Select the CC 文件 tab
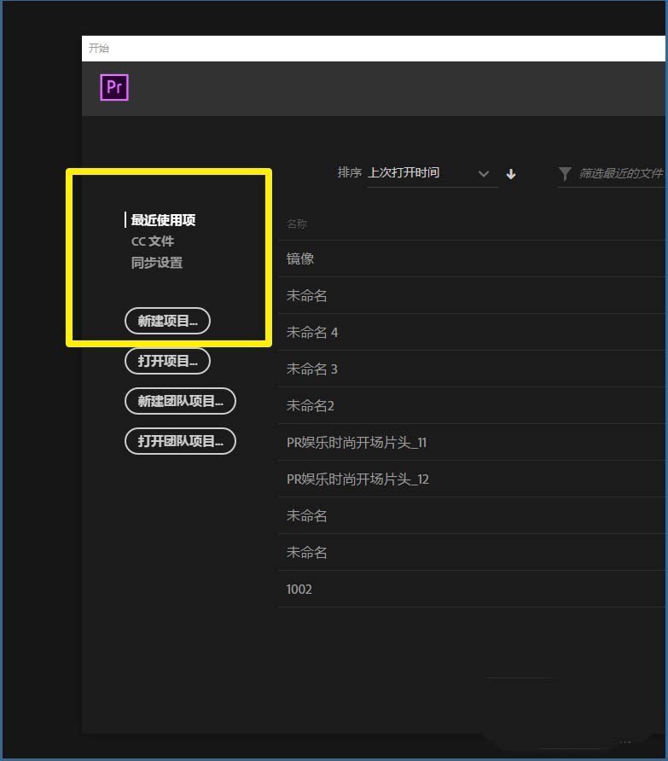This screenshot has width=668, height=761. [153, 241]
